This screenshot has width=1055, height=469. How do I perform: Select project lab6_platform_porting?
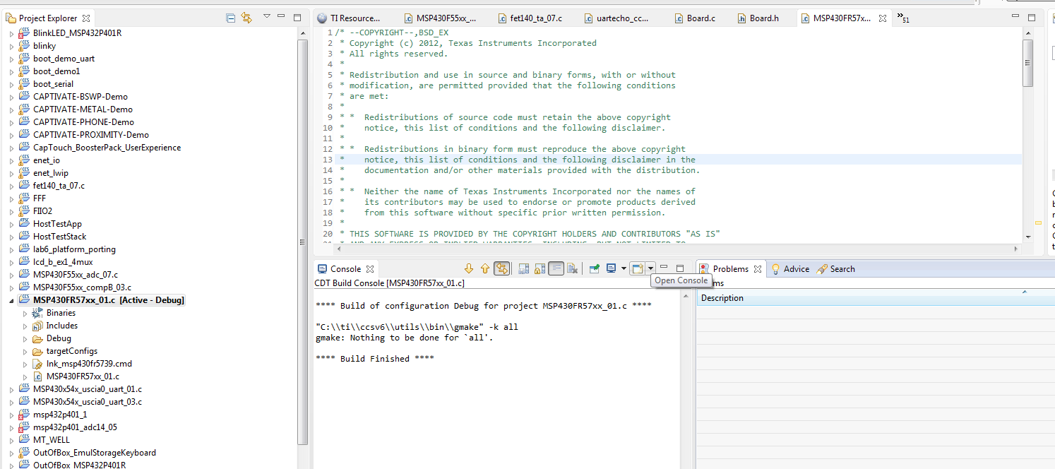(x=74, y=249)
